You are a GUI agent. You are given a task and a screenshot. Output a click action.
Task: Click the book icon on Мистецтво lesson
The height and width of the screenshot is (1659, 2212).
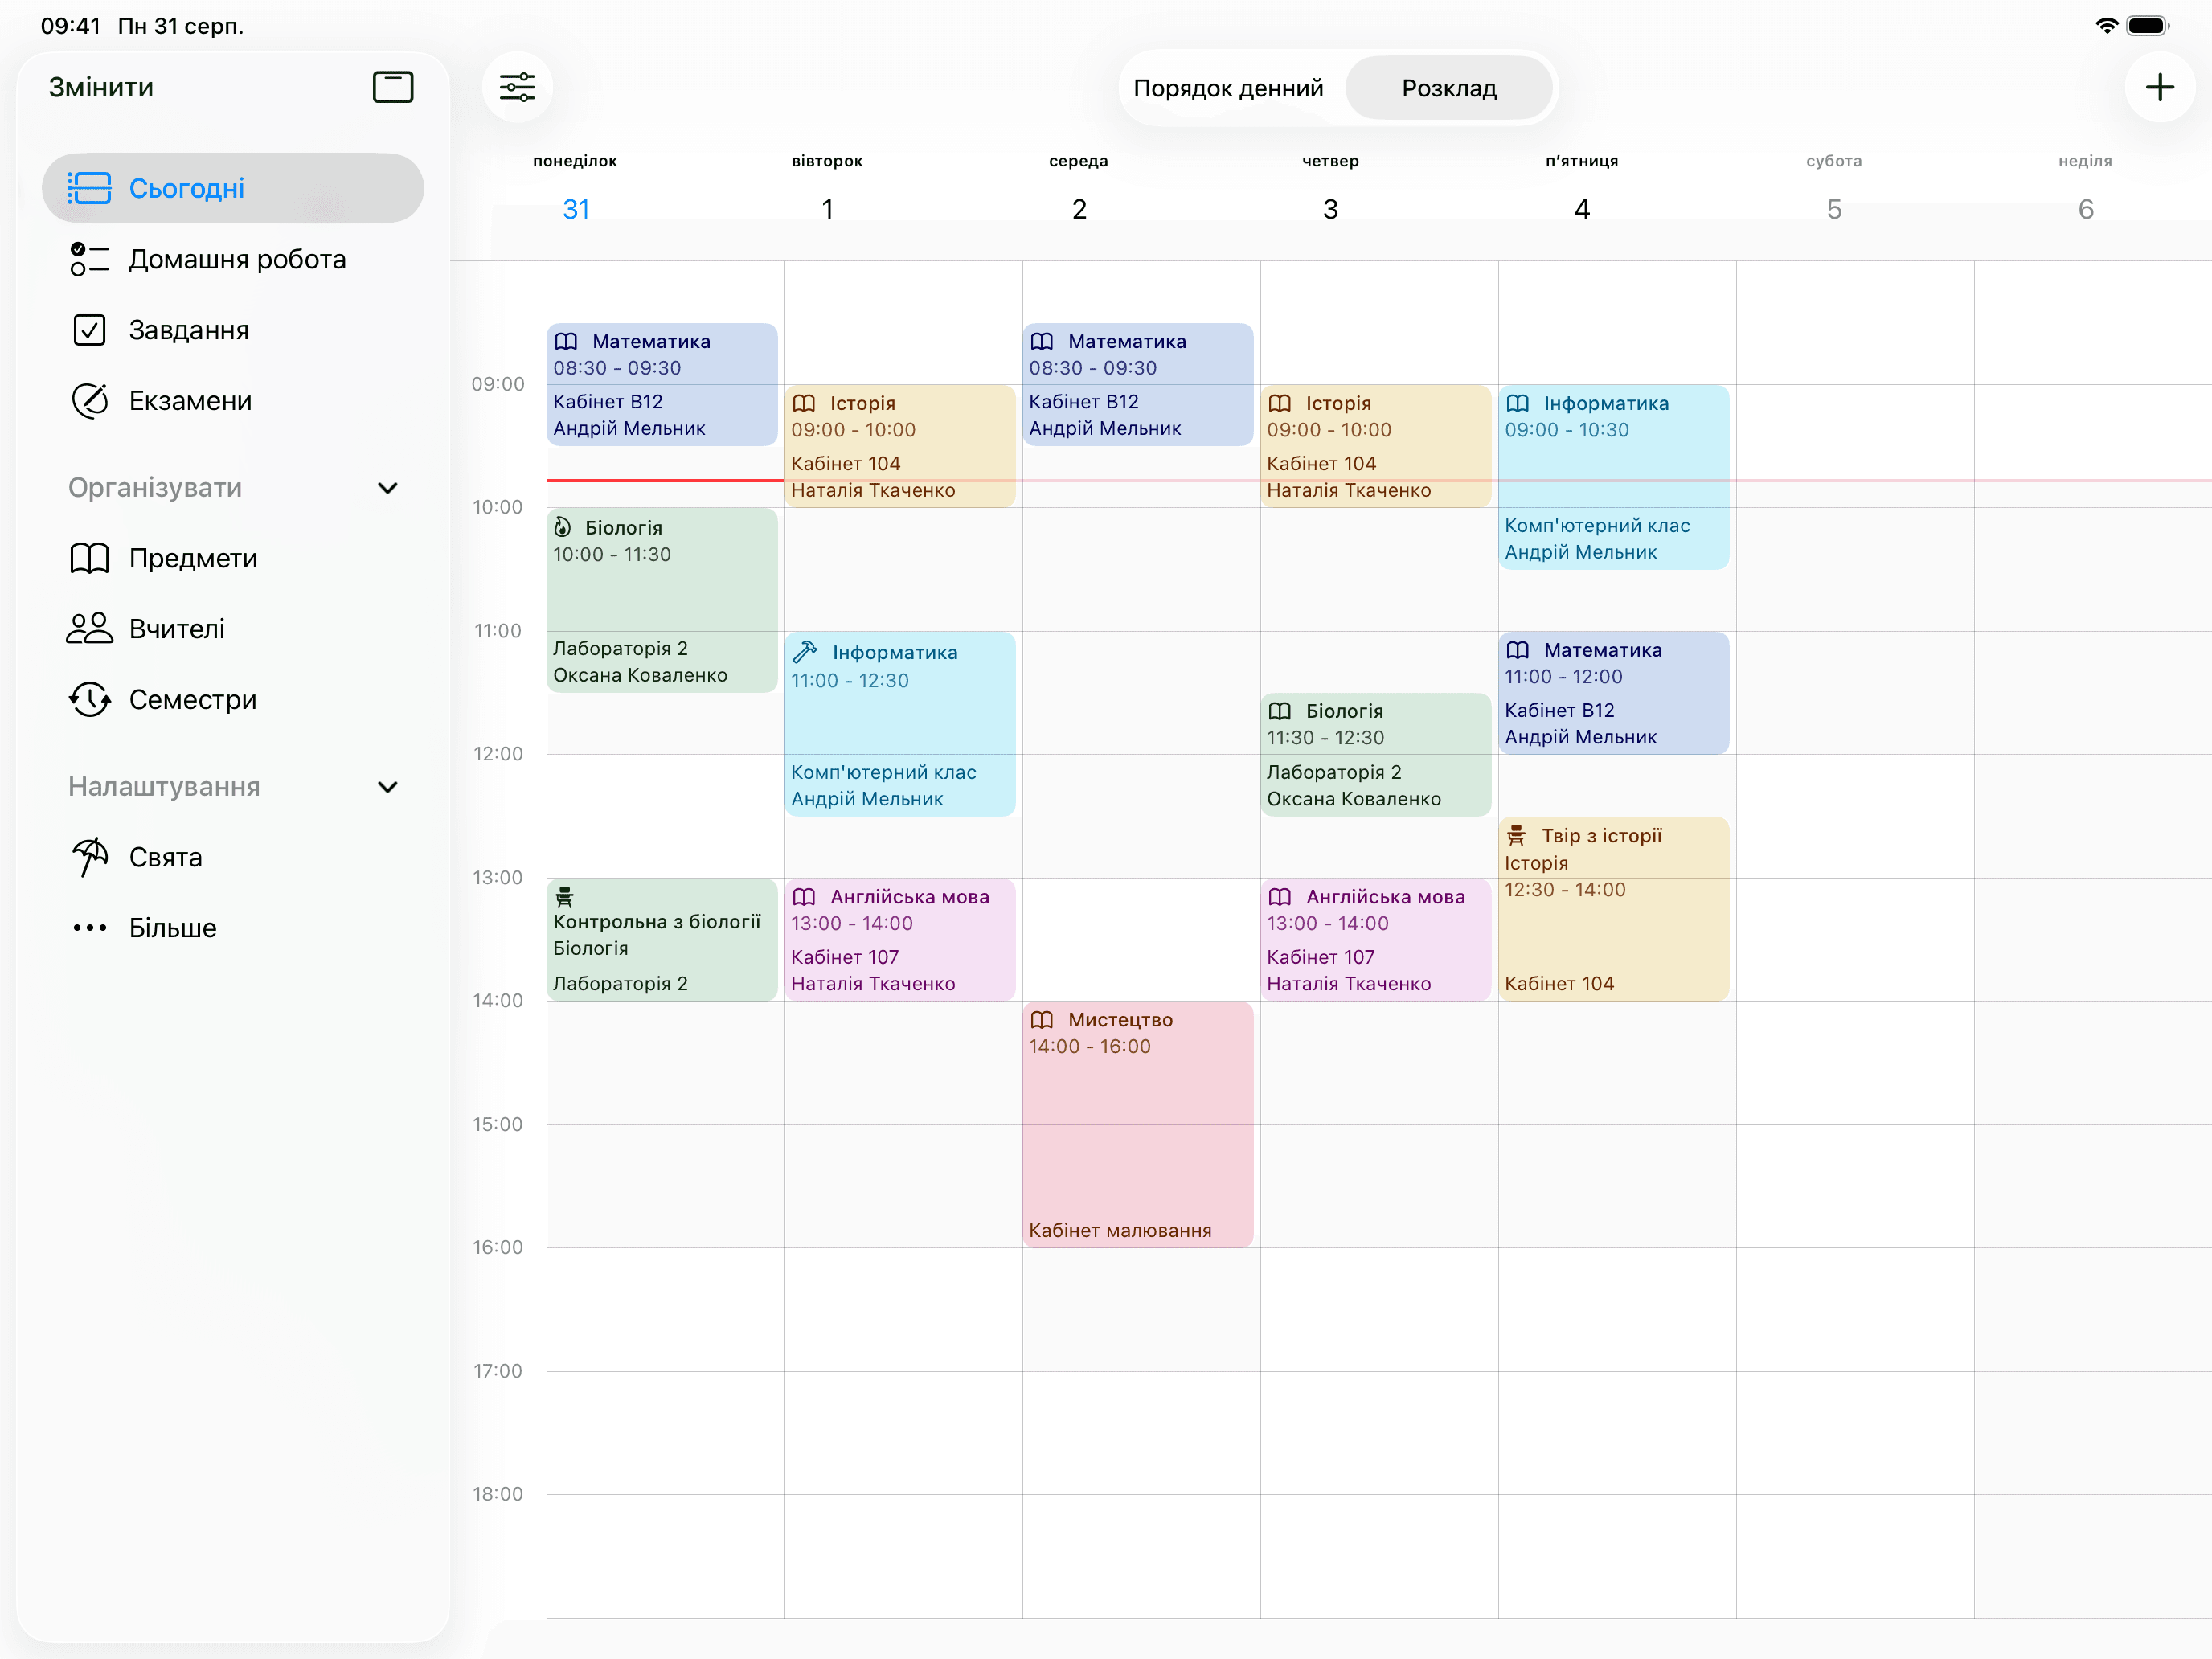click(x=1042, y=1020)
